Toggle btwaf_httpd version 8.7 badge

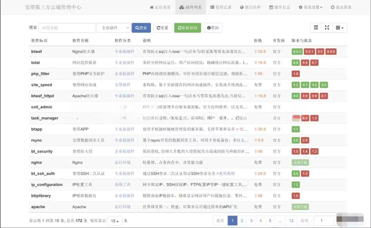pyautogui.click(x=324, y=96)
